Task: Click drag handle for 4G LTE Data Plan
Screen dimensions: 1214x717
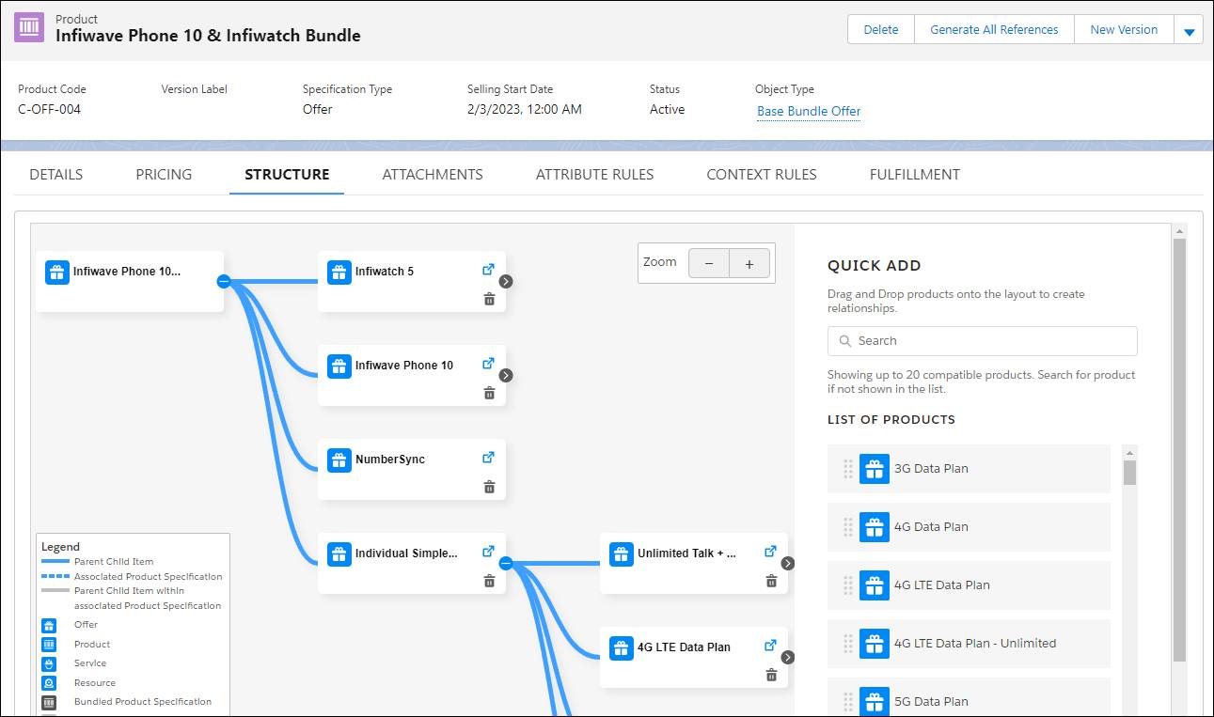Action: pos(848,585)
